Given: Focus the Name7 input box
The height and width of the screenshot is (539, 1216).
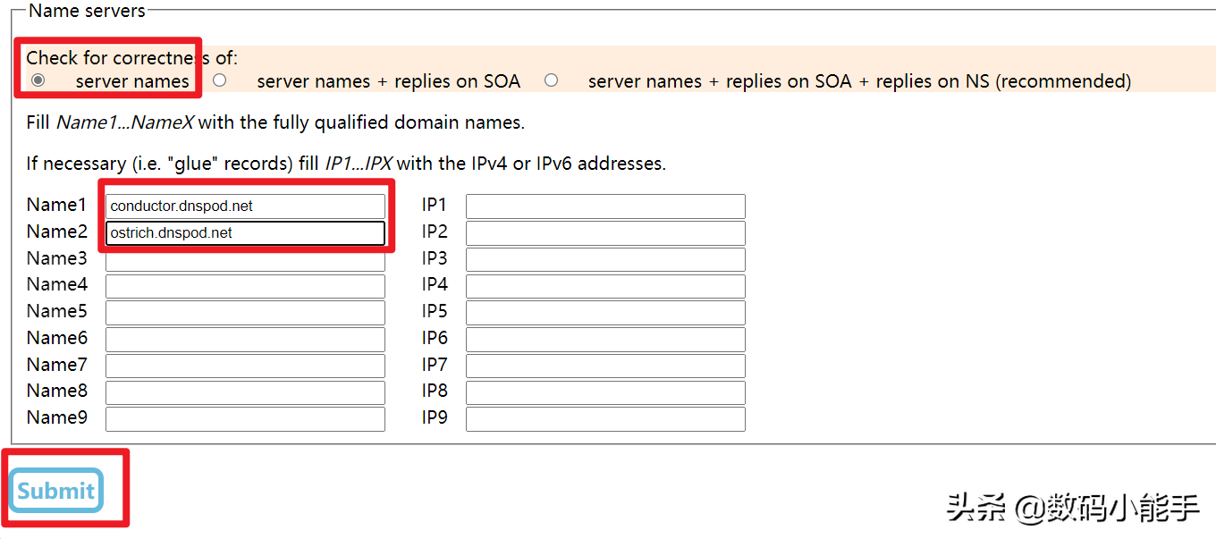Looking at the screenshot, I should 245,366.
